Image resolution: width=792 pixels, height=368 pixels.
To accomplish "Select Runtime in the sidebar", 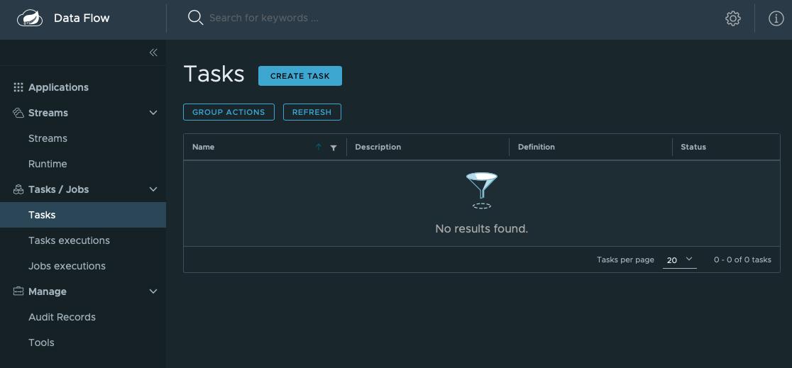I will [x=48, y=164].
